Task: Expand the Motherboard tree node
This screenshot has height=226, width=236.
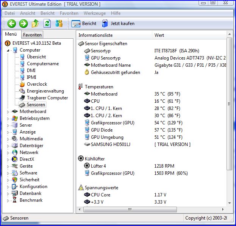Action: 8,112
